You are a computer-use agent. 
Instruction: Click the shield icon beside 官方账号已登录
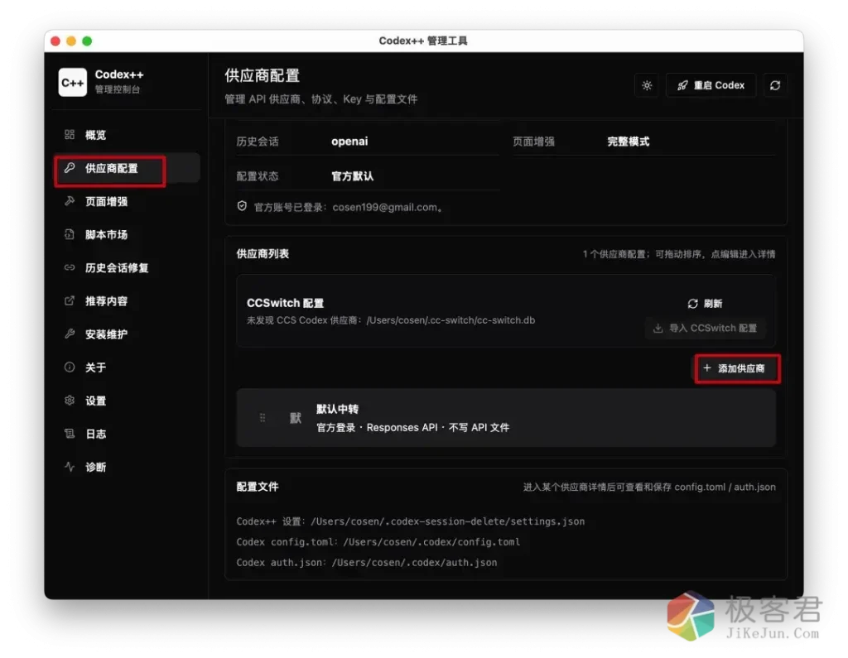pyautogui.click(x=242, y=207)
